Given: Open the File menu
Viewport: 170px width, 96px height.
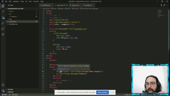Looking at the screenshot, I should [x=6, y=1].
